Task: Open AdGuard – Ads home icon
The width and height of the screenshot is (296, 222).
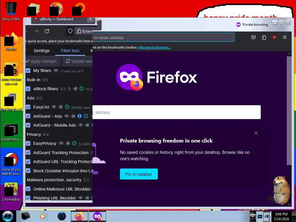Action: pyautogui.click(x=73, y=116)
